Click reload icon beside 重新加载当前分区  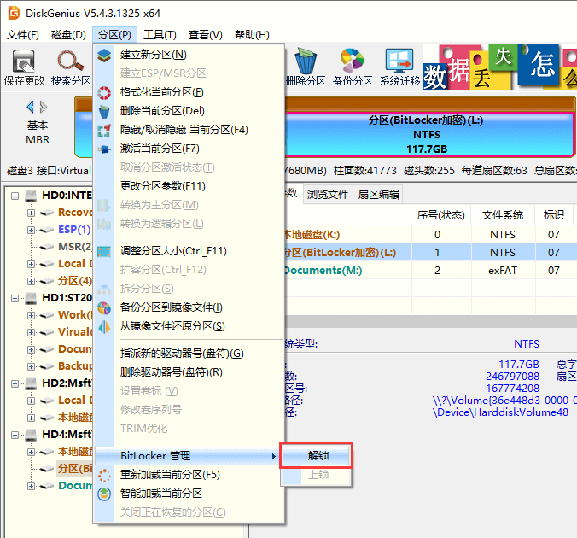coord(104,475)
